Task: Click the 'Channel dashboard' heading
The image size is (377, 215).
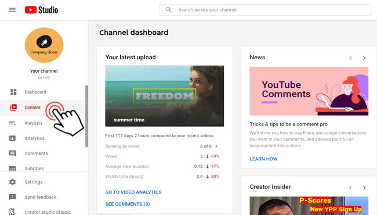Action: coord(134,33)
